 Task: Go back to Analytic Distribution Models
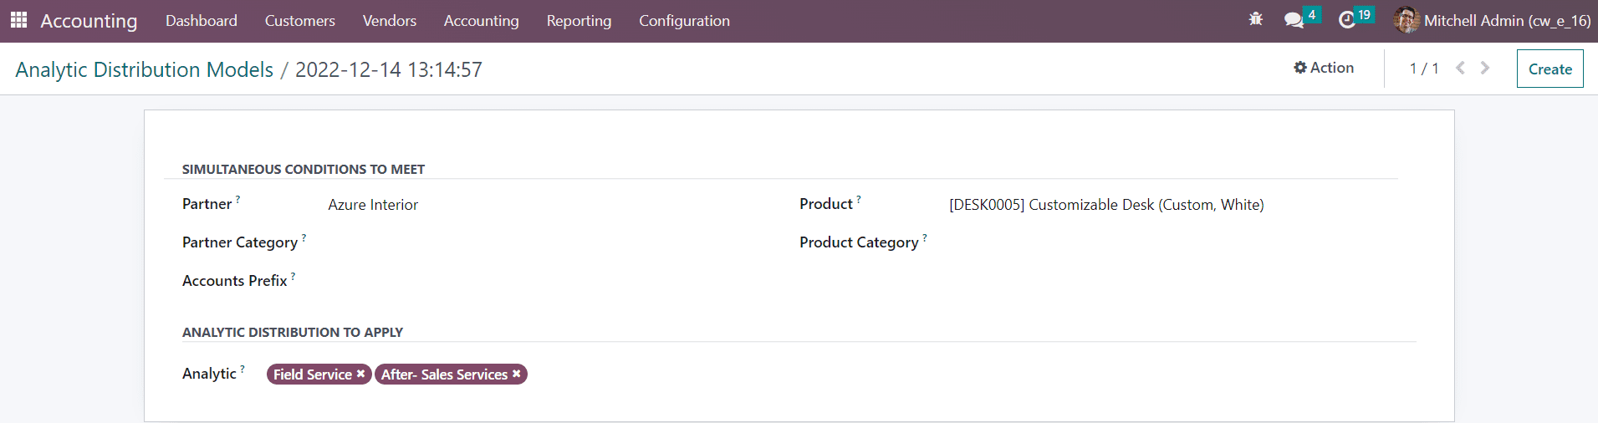click(144, 69)
